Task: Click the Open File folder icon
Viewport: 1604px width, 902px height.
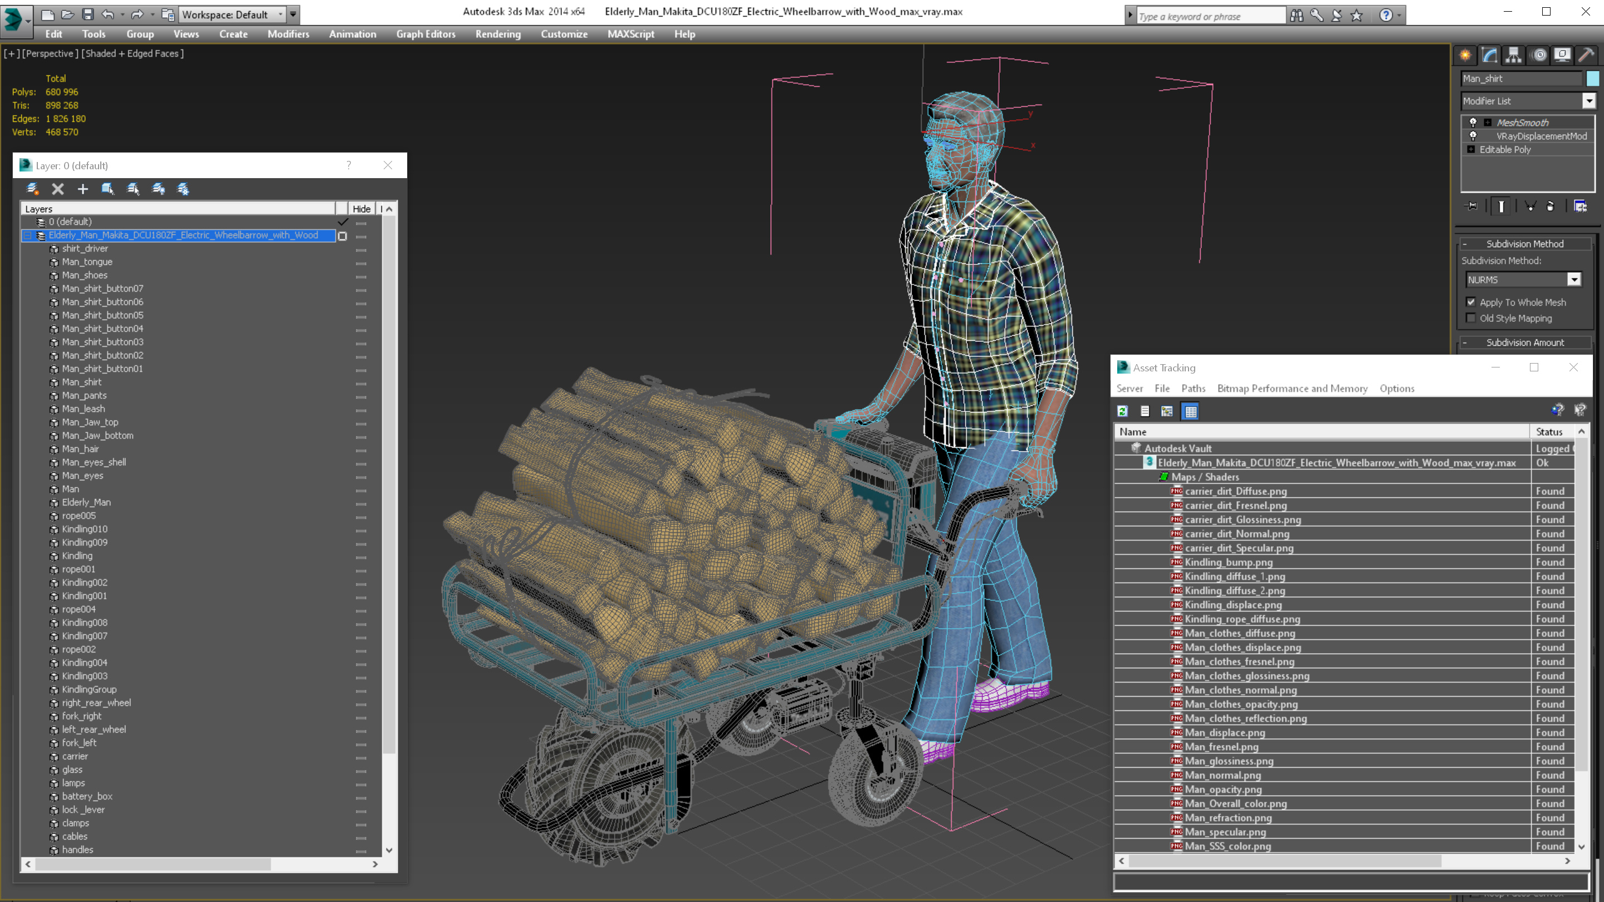Action: point(67,14)
